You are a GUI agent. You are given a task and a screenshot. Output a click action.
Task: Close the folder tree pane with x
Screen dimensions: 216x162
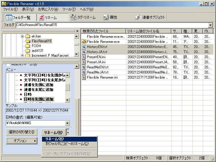[77, 31]
